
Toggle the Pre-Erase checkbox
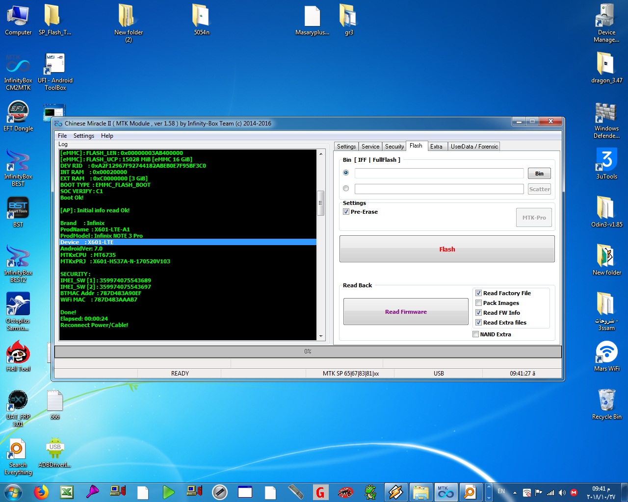[346, 212]
